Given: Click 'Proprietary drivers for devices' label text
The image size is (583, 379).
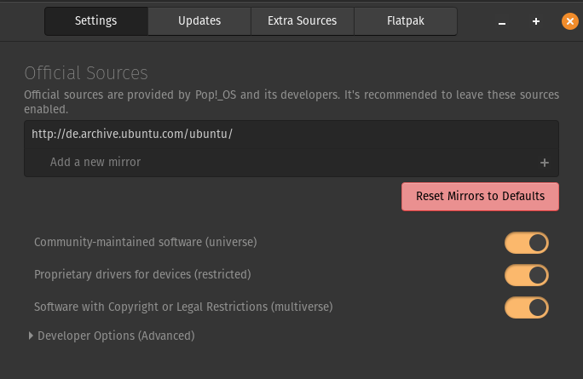Looking at the screenshot, I should point(142,275).
